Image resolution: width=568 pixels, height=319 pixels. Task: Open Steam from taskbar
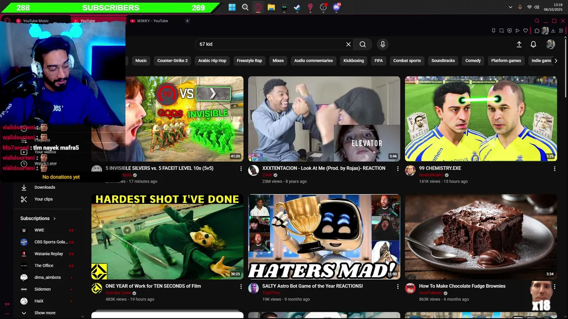pos(297,7)
